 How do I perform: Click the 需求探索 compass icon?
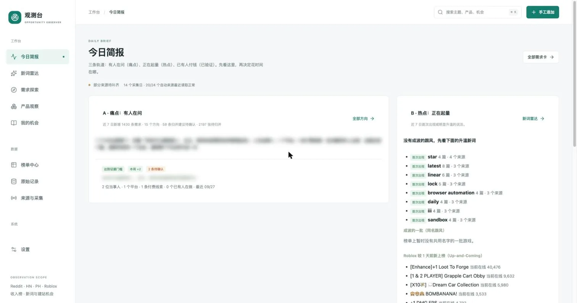click(x=14, y=90)
